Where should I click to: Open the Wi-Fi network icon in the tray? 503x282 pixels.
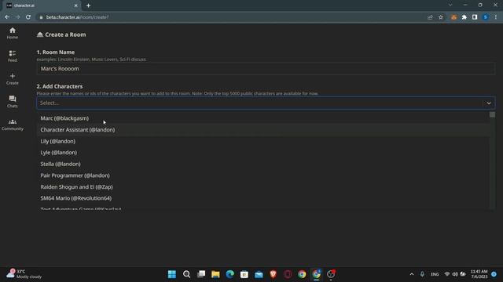point(447,274)
